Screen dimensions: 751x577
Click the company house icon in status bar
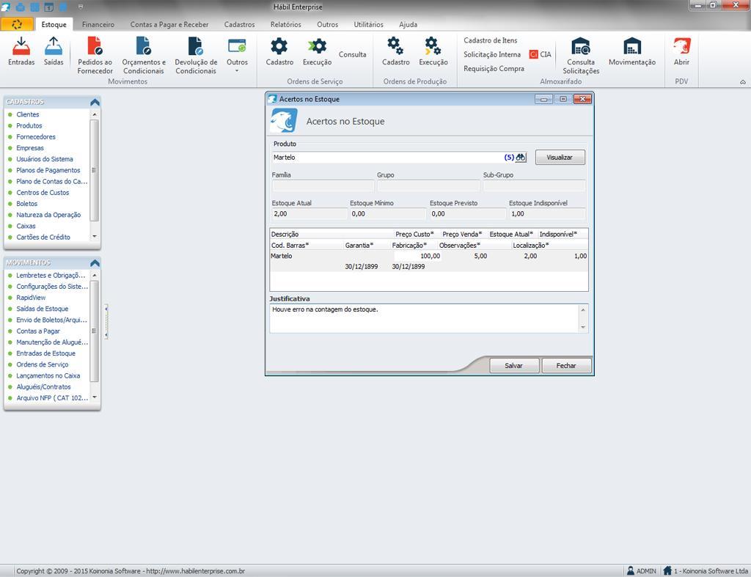[x=667, y=571]
